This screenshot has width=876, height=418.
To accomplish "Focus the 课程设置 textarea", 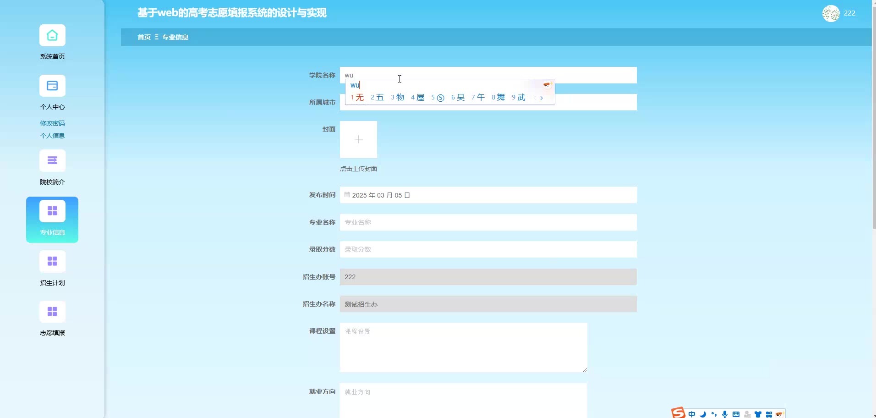I will click(464, 347).
